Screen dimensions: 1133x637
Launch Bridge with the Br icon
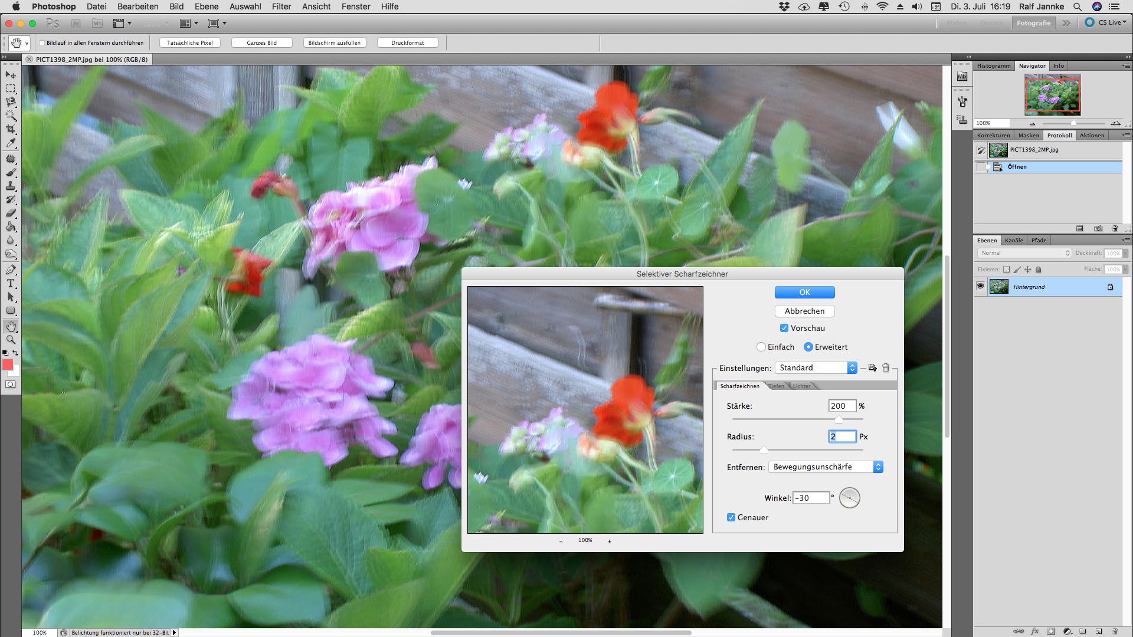76,24
